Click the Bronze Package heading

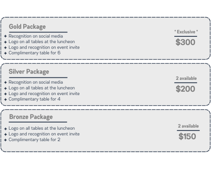31,117
